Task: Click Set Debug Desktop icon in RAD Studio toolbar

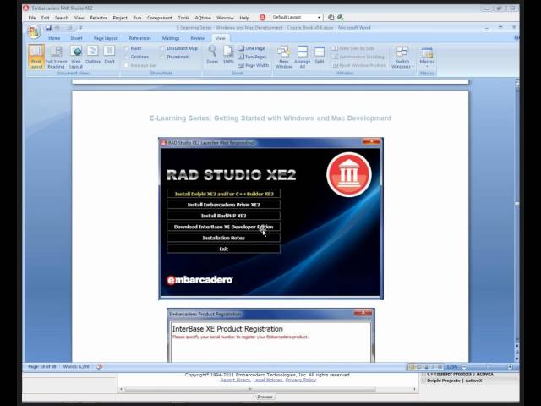Action: tap(341, 17)
